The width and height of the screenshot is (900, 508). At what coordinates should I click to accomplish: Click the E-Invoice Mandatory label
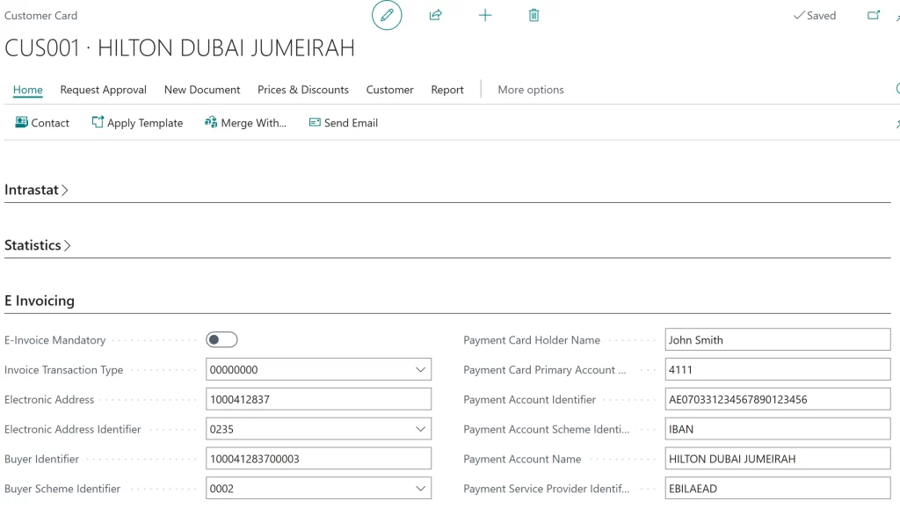[x=55, y=340]
